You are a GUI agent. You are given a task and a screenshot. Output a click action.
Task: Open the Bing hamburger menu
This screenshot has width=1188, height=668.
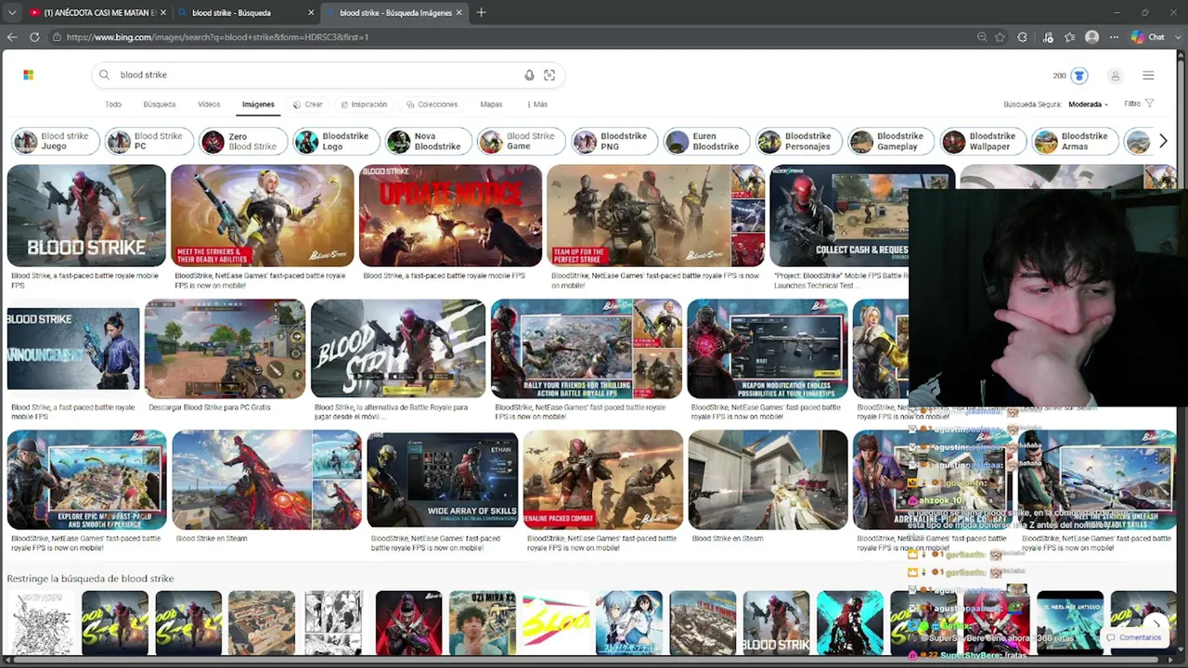(1148, 76)
